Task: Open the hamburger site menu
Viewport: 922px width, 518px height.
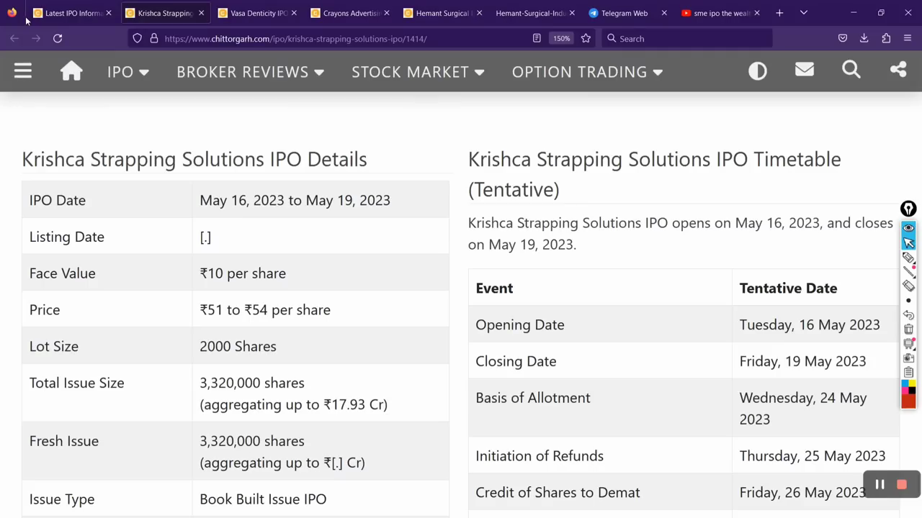Action: [23, 71]
